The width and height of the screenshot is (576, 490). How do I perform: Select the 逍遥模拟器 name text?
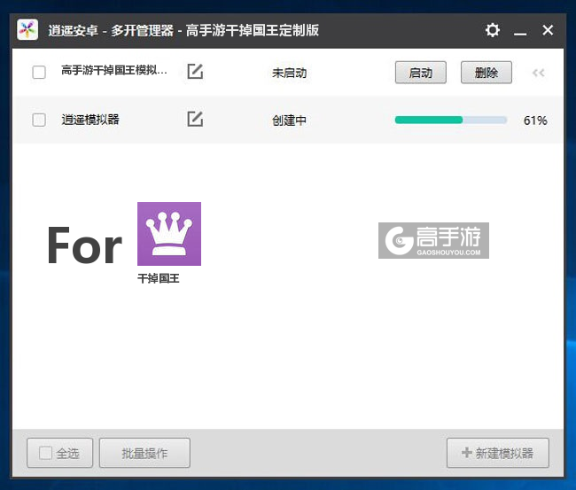tap(90, 120)
